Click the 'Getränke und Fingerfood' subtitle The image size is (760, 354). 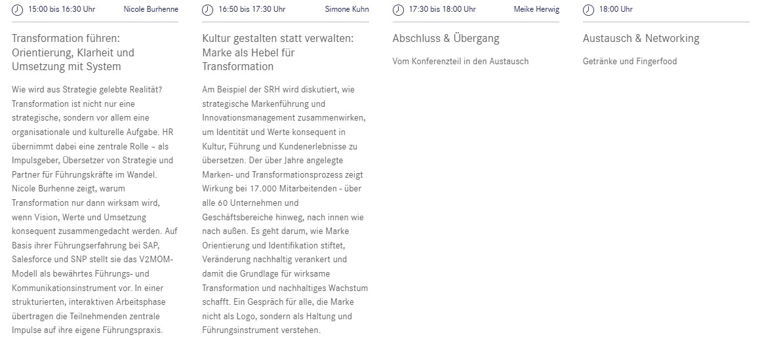(630, 62)
